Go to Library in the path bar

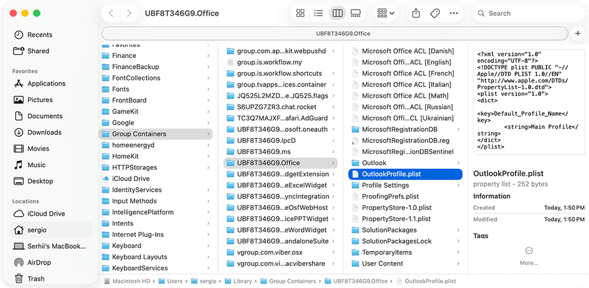point(238,281)
